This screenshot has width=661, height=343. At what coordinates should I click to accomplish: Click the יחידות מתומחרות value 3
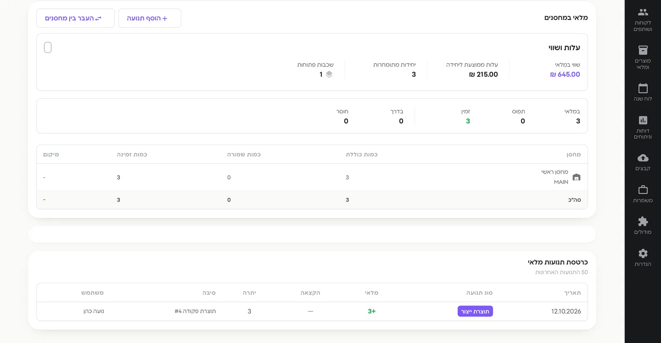coord(414,74)
